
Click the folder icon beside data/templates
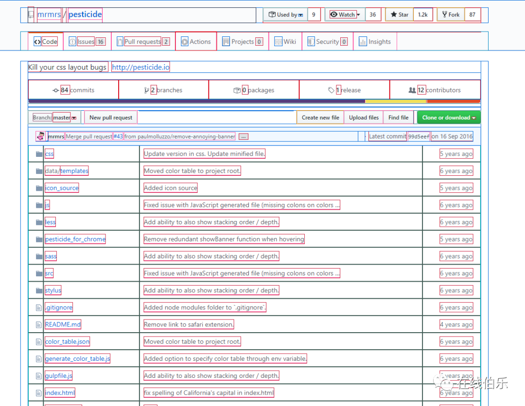click(x=39, y=171)
